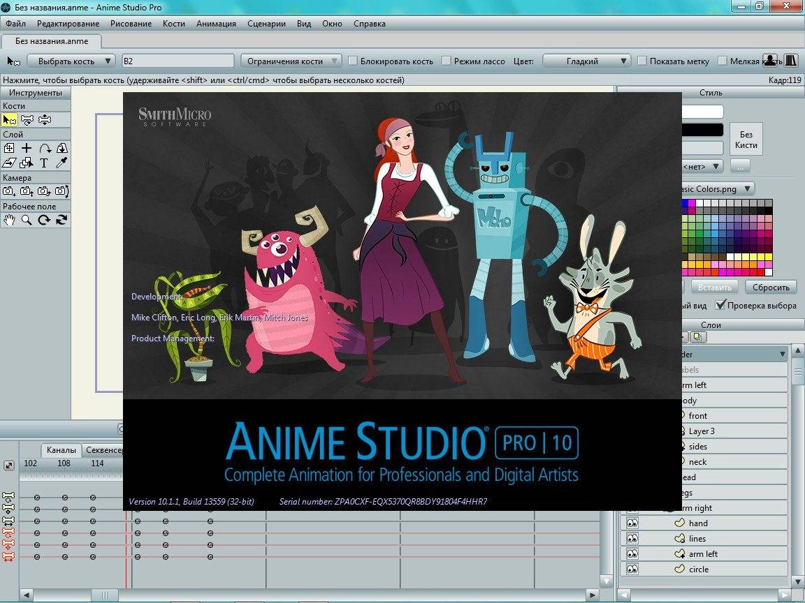Select the Pan Workspace hand tool
This screenshot has height=603, width=805.
coord(9,220)
